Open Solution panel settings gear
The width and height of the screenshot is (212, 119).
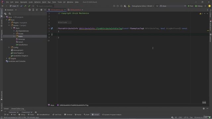41,10
